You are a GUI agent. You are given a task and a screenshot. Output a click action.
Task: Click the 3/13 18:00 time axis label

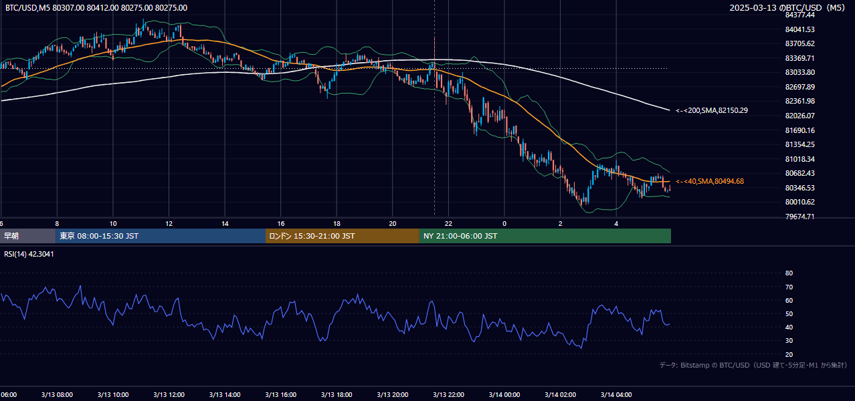(x=337, y=395)
